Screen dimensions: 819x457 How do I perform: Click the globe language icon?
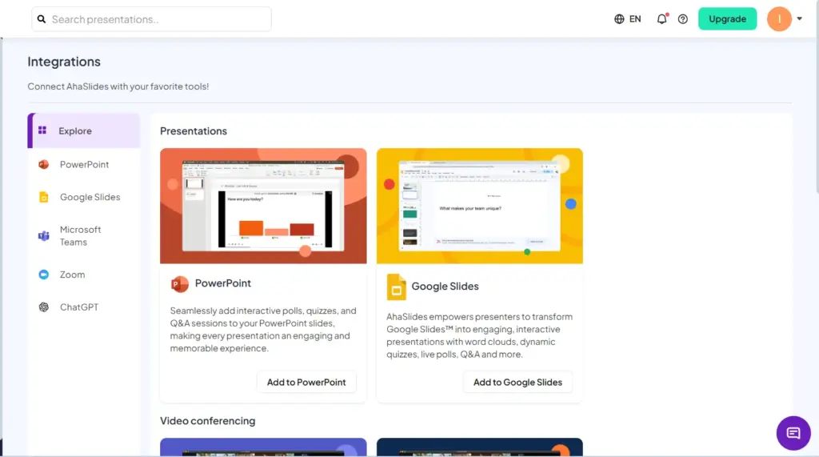coord(619,19)
